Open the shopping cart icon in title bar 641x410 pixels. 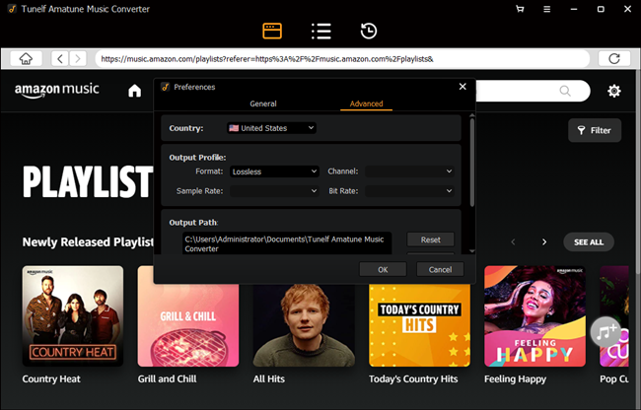coord(520,9)
